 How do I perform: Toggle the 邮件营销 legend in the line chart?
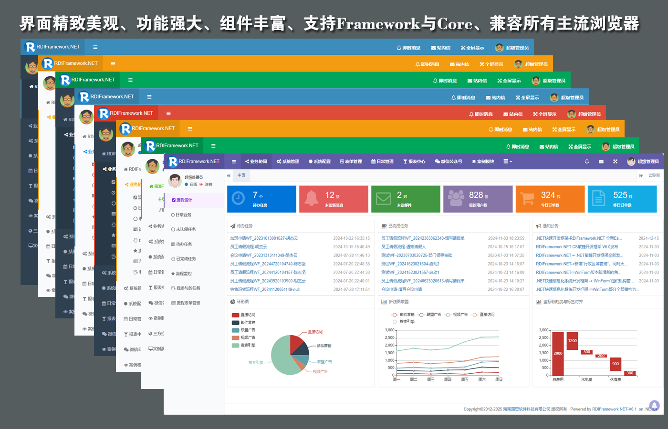coord(403,315)
